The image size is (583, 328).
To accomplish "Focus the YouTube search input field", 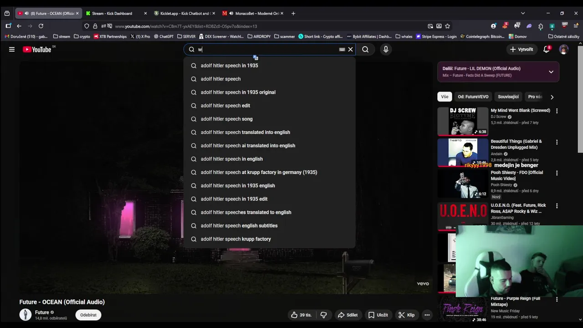I will click(269, 49).
